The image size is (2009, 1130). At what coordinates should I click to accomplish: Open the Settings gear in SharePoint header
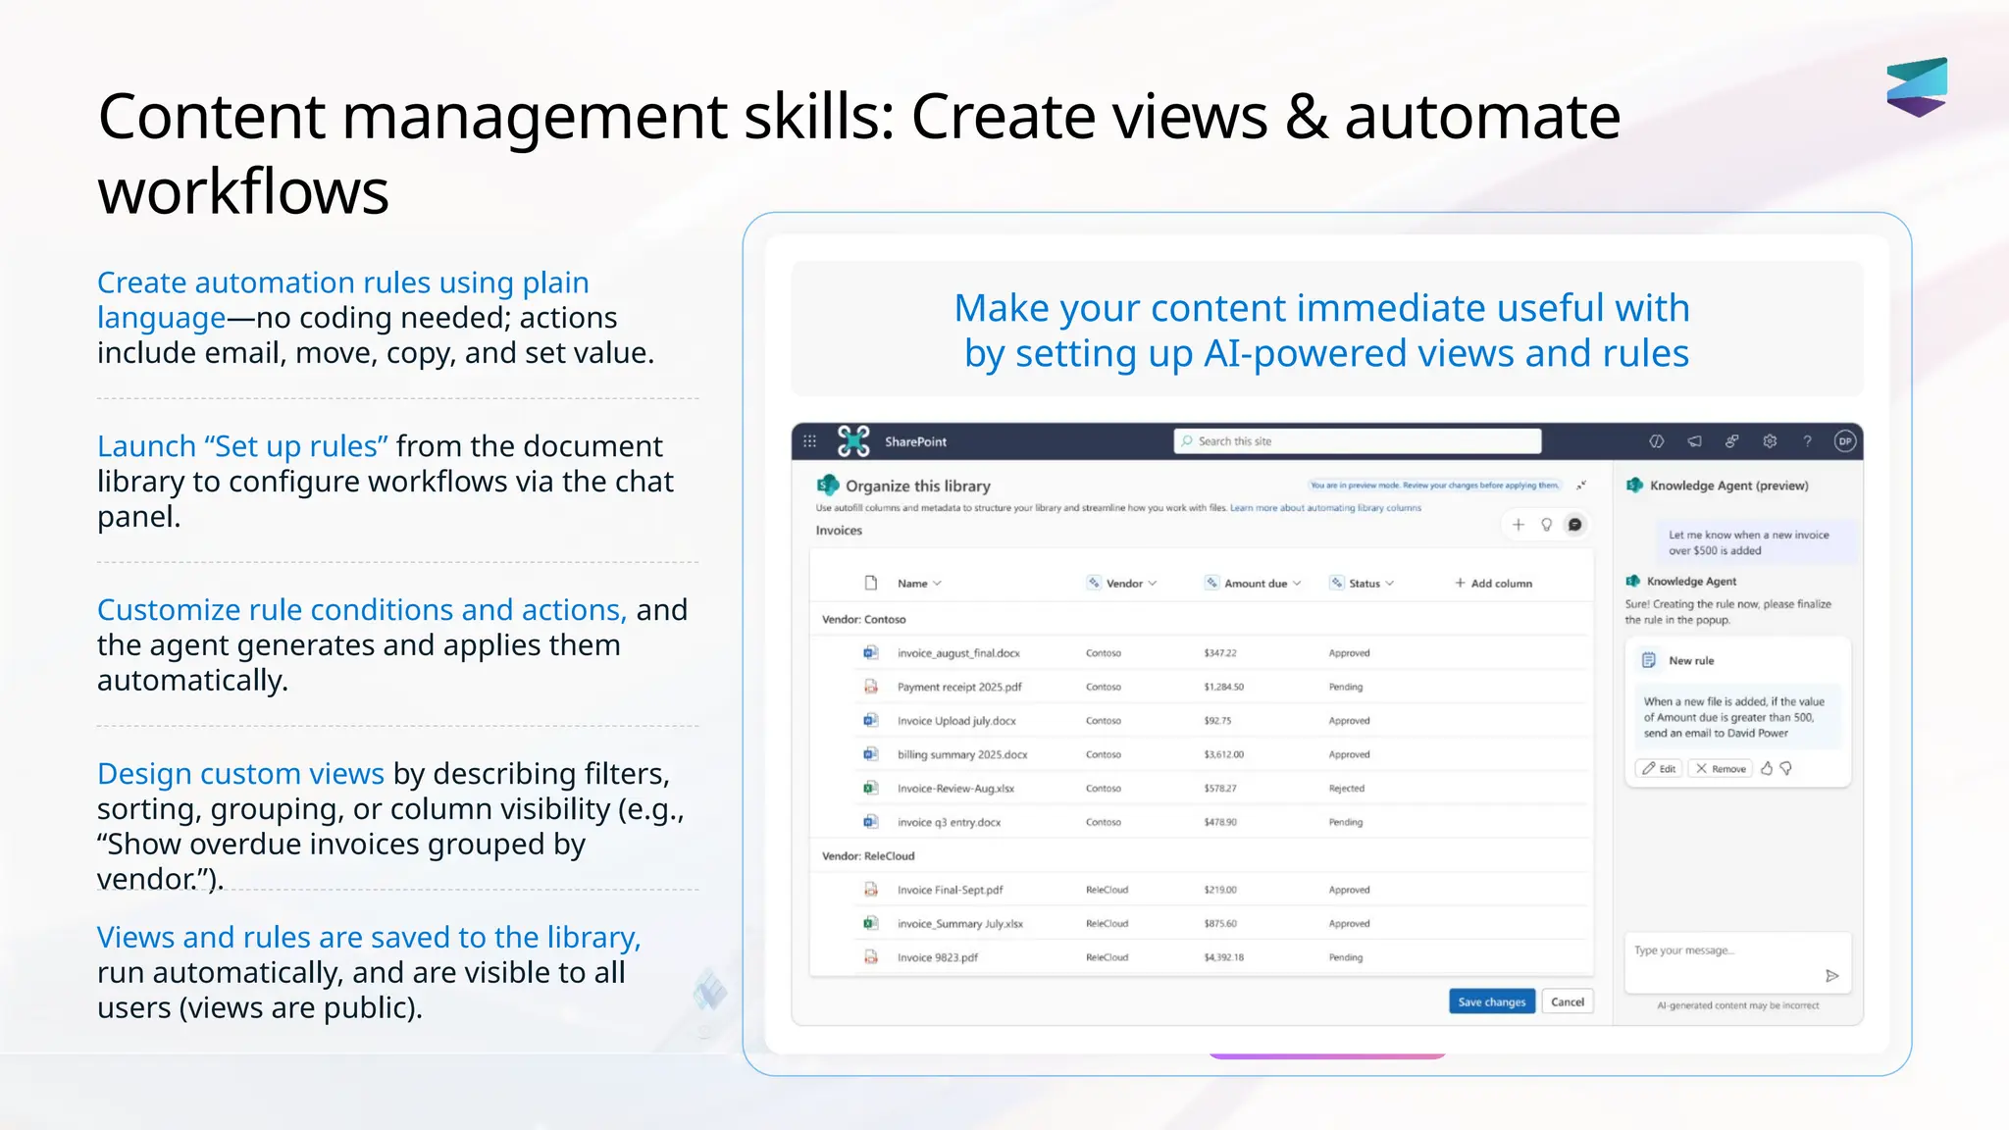(1770, 441)
